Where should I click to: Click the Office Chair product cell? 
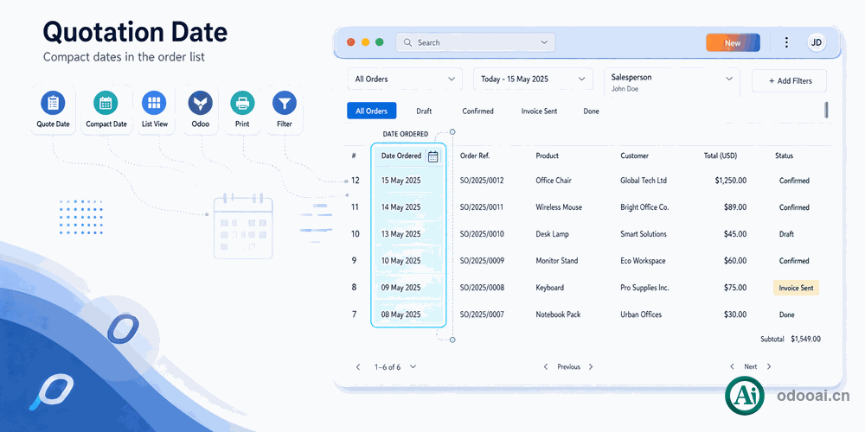[554, 181]
